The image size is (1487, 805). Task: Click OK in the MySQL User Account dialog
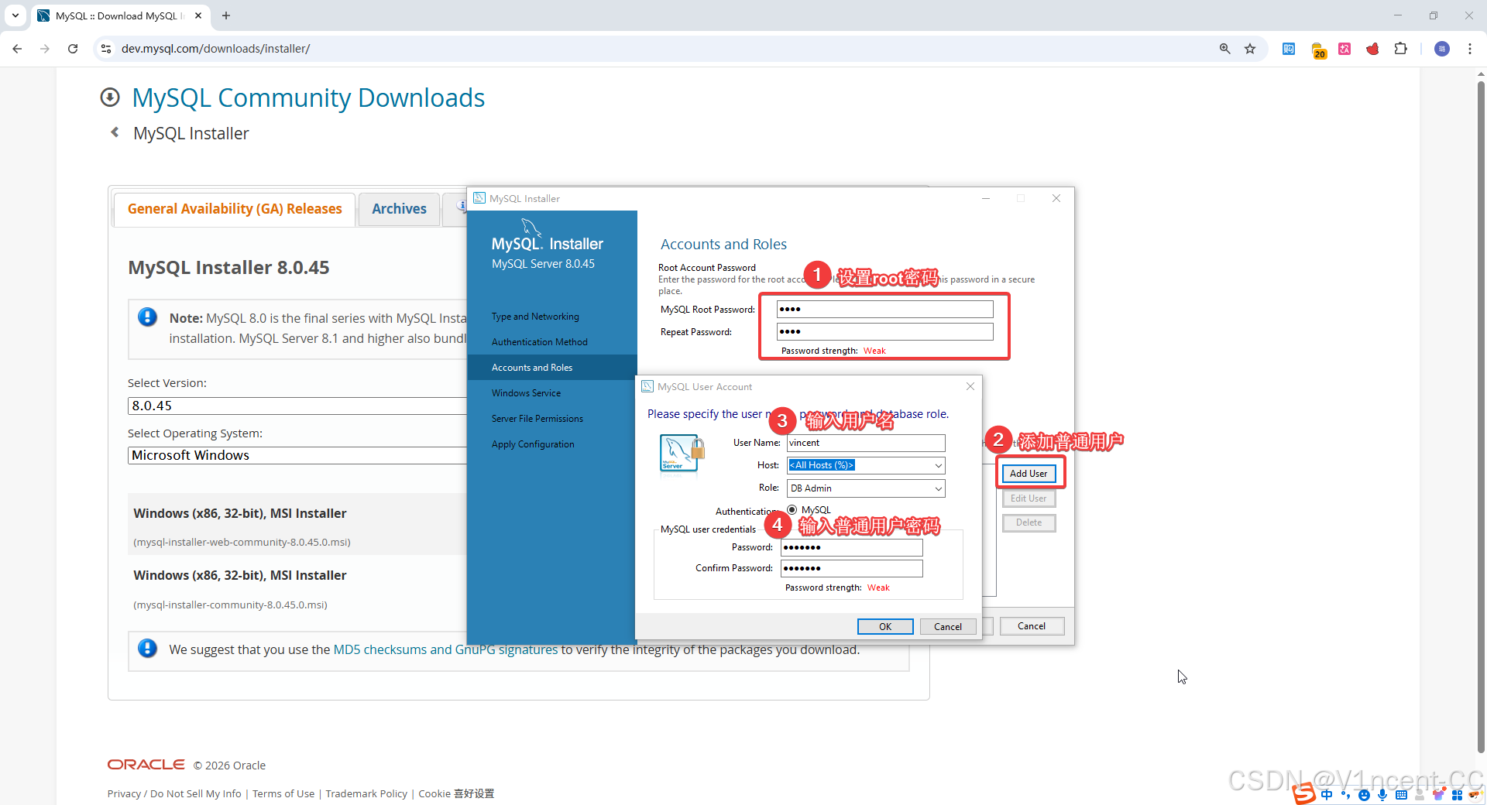(885, 627)
